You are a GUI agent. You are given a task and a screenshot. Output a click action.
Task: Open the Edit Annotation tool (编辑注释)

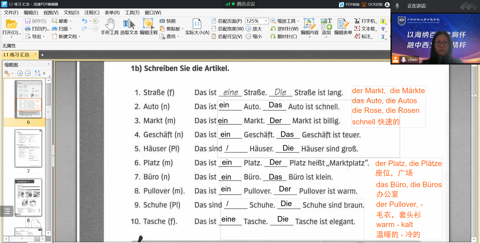click(x=148, y=26)
